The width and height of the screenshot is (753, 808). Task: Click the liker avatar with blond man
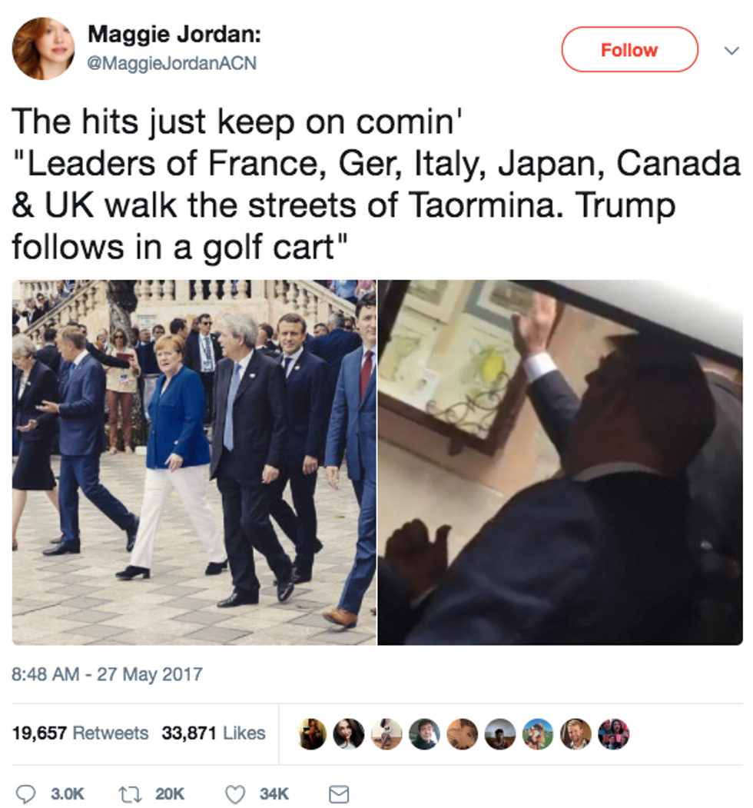point(576,733)
